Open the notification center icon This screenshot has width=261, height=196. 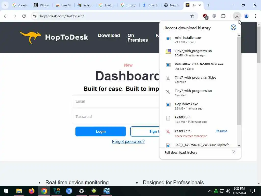[253, 191]
